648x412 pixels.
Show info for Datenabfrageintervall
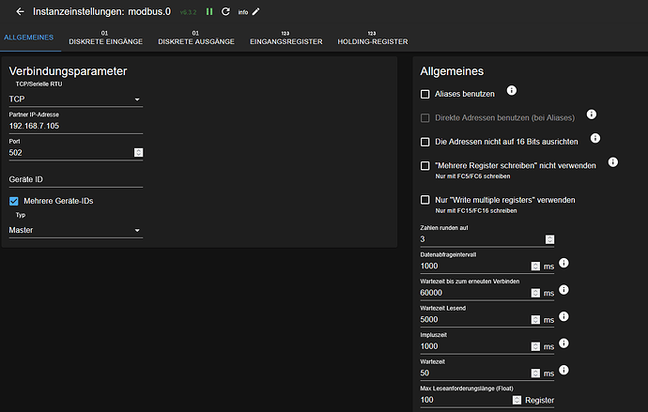click(563, 263)
